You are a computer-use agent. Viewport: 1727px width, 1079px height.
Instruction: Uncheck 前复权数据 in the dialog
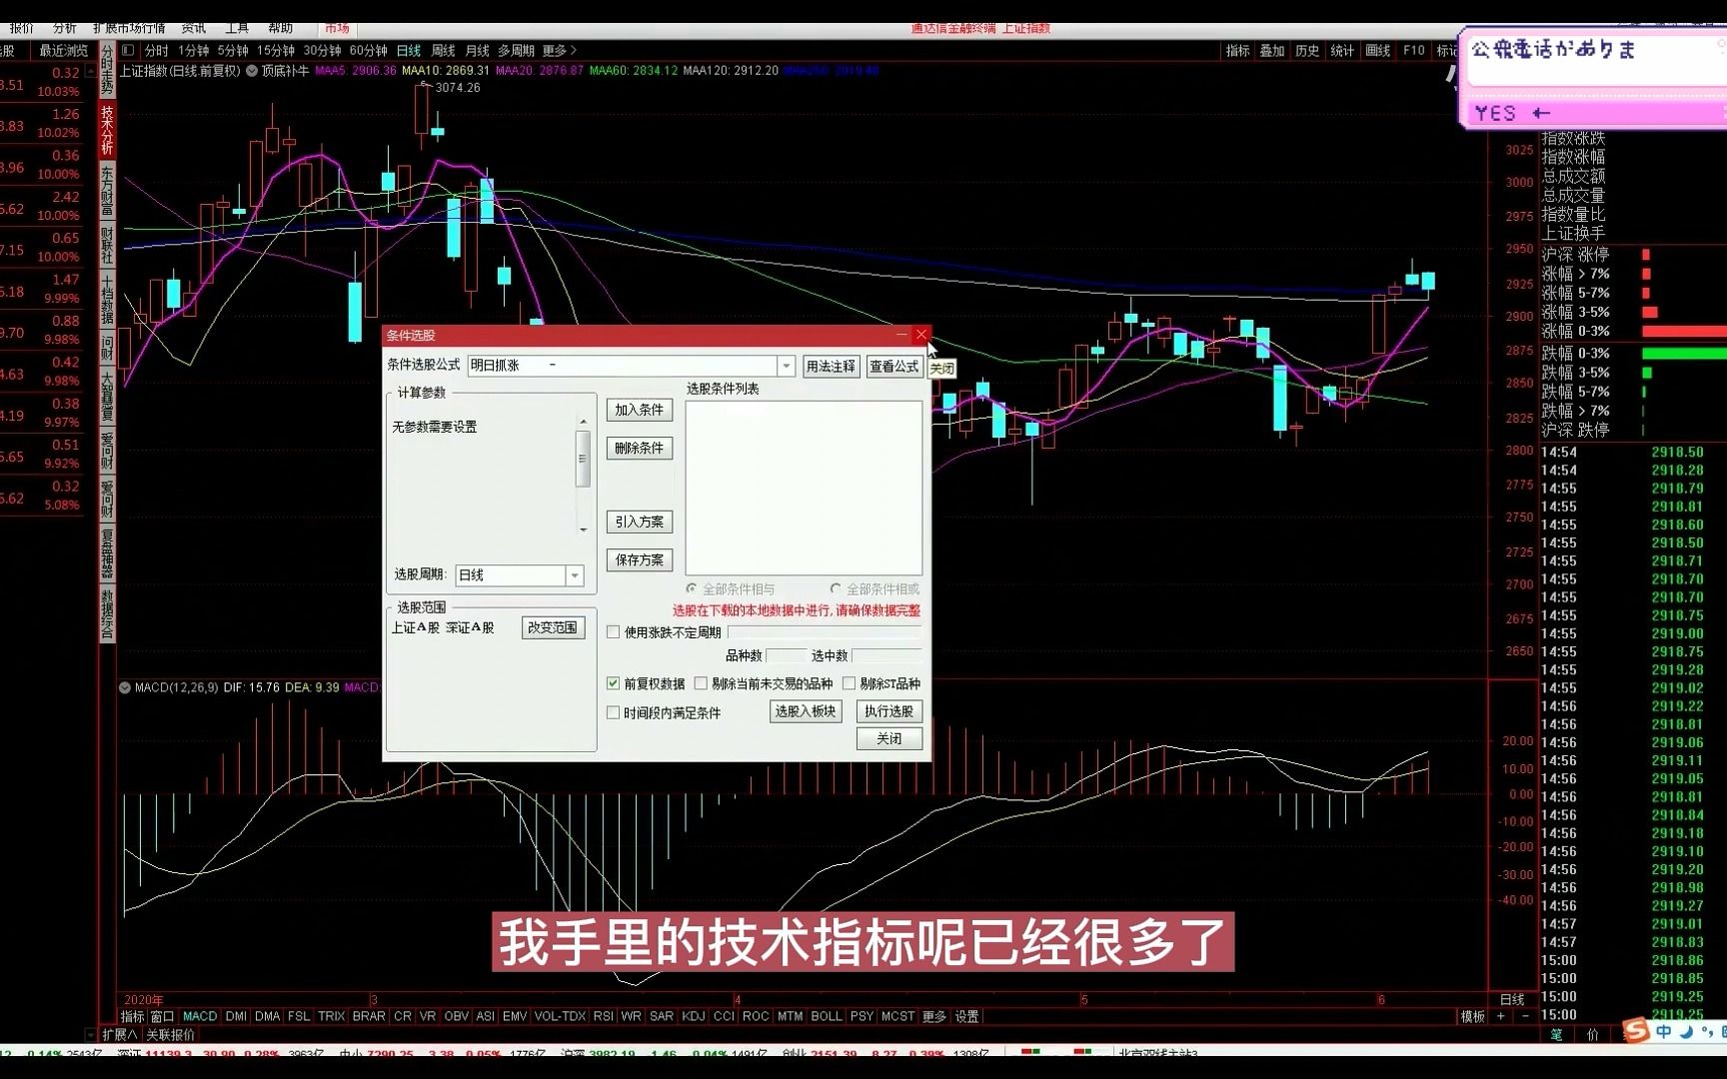(x=614, y=683)
